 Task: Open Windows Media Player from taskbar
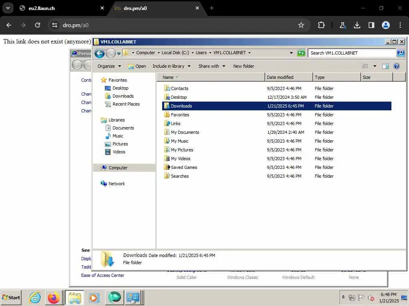click(x=94, y=297)
